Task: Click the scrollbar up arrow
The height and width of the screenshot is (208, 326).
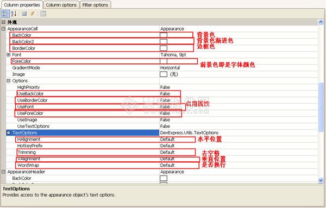Action: pyautogui.click(x=321, y=22)
